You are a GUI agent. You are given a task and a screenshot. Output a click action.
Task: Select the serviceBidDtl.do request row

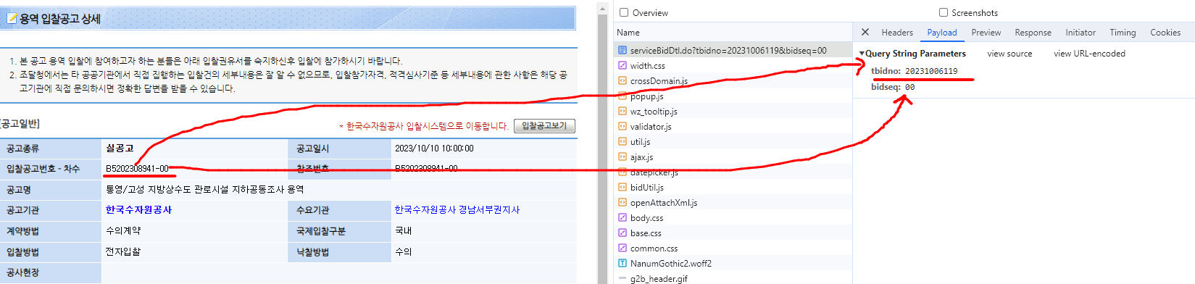coord(733,51)
